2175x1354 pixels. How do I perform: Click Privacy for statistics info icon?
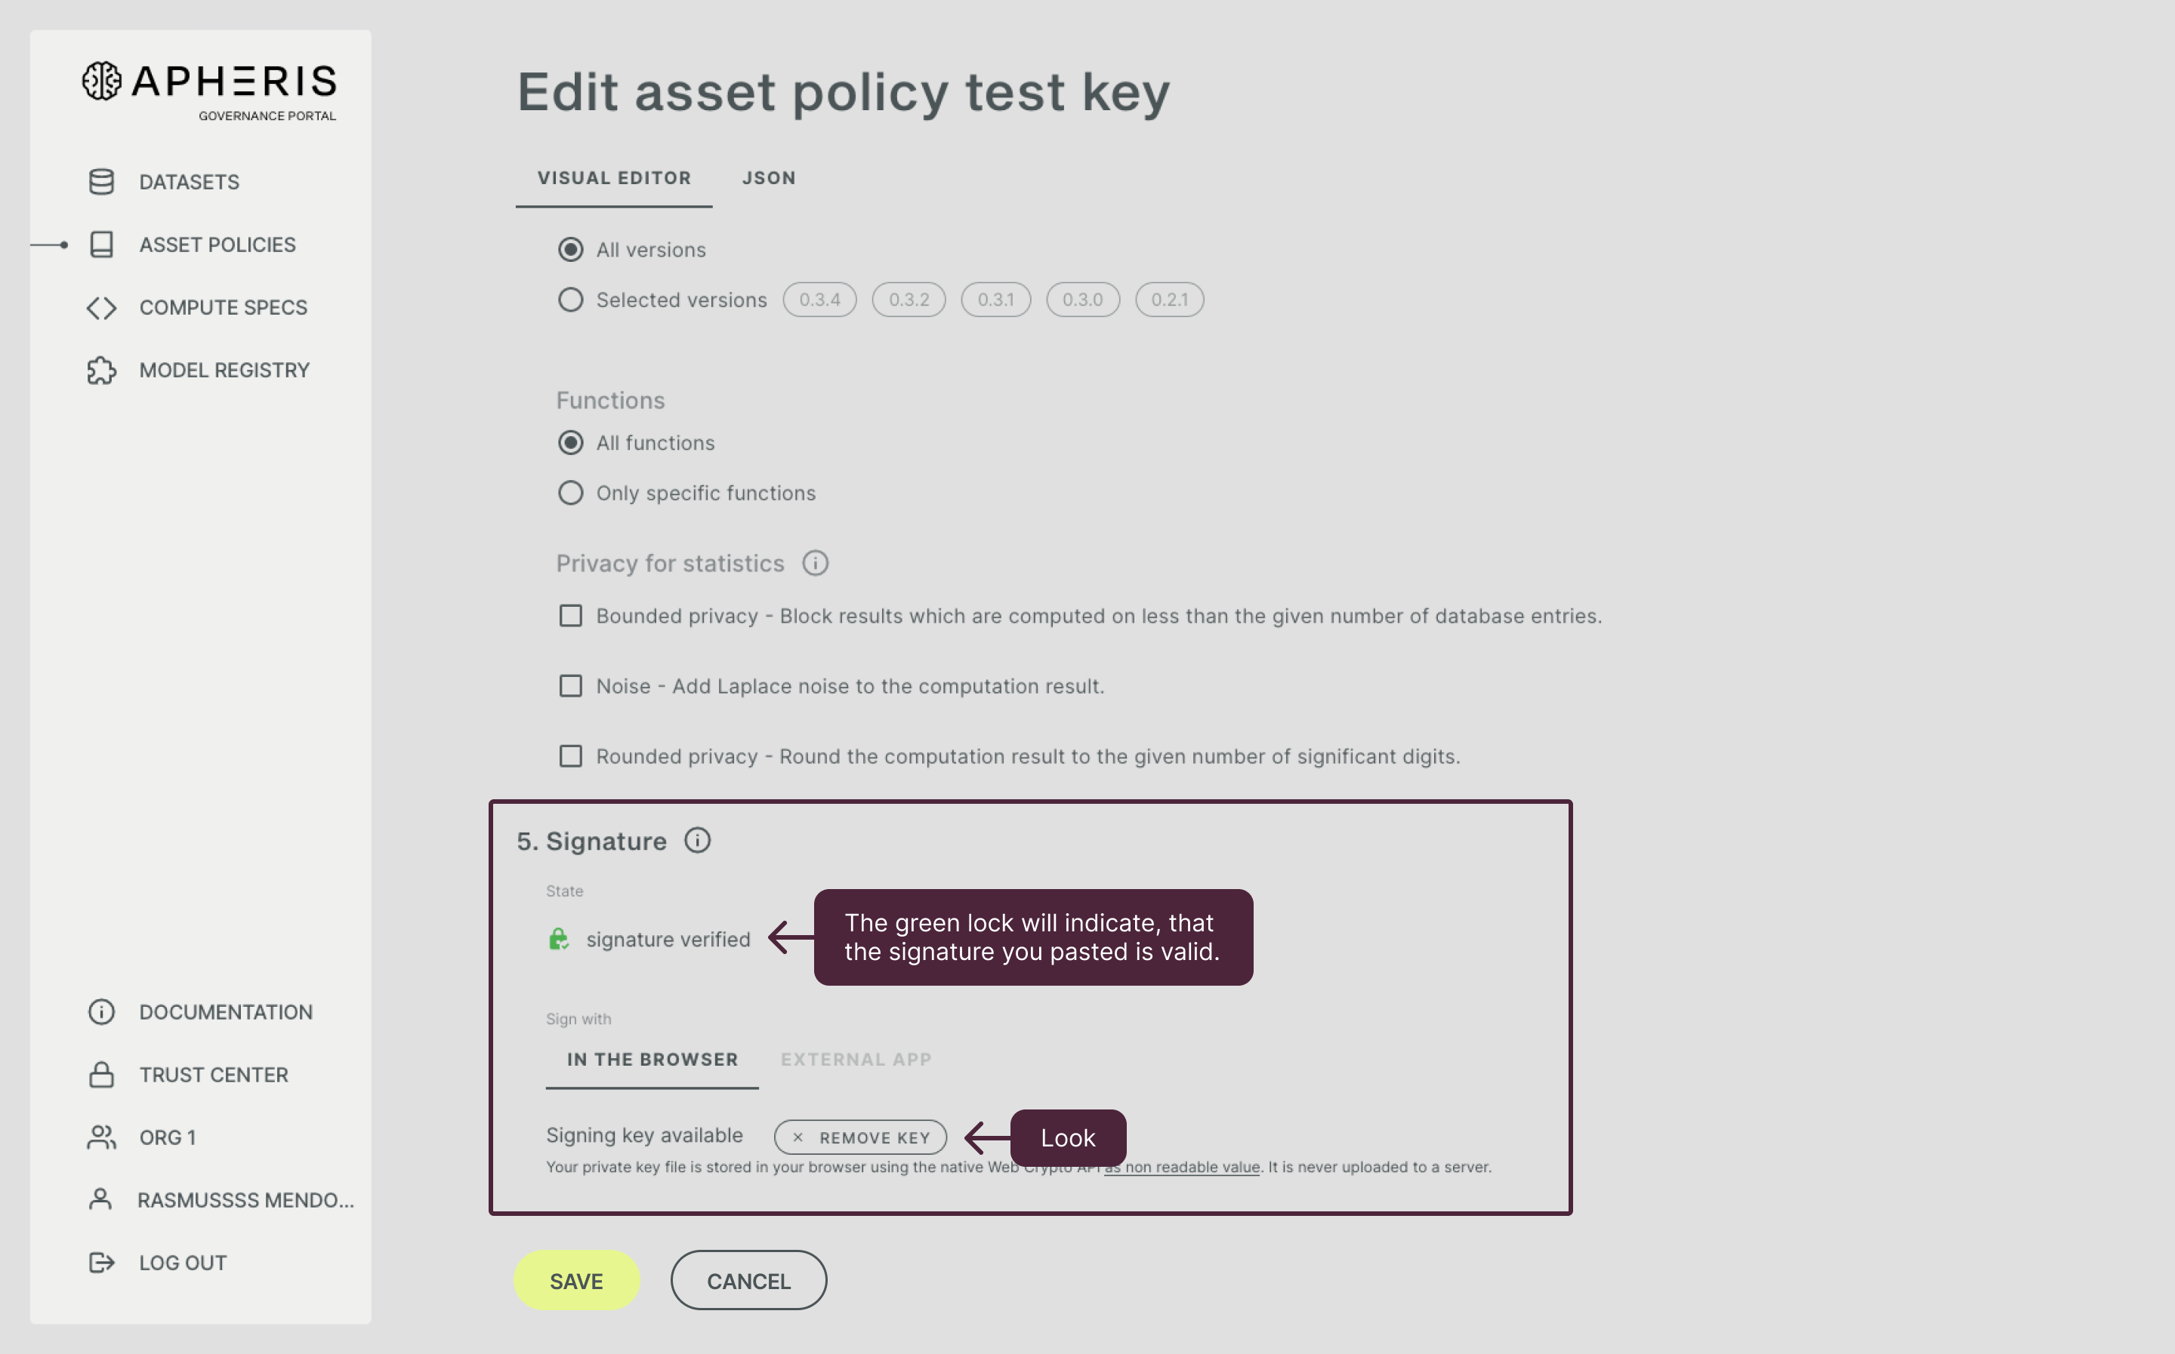[x=814, y=563]
